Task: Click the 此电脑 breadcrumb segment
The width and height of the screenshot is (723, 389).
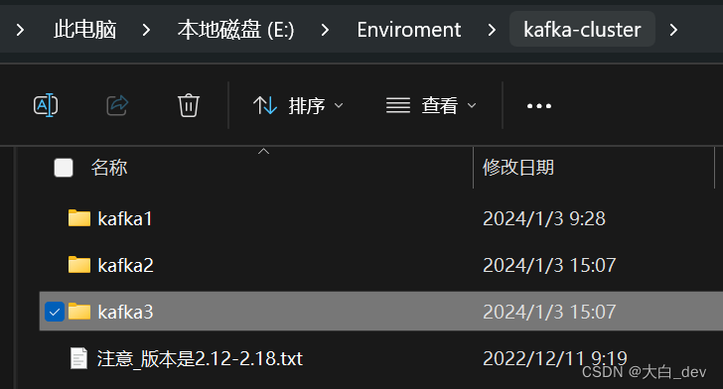Action: tap(84, 30)
